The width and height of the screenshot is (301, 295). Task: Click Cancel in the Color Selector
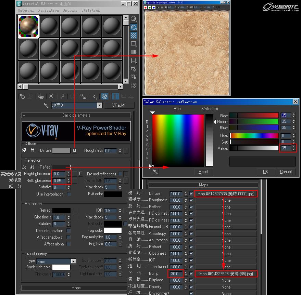click(286, 172)
